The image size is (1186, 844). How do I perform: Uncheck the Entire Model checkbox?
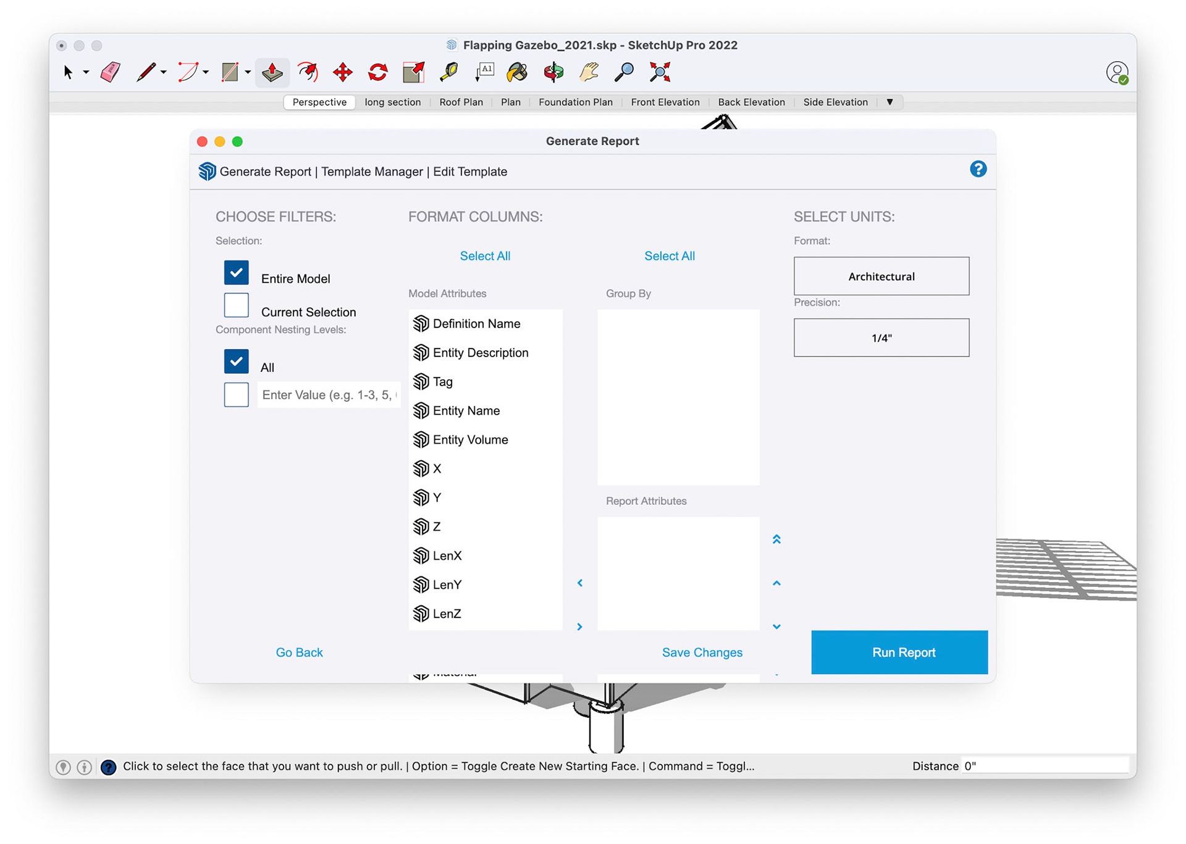pos(236,272)
